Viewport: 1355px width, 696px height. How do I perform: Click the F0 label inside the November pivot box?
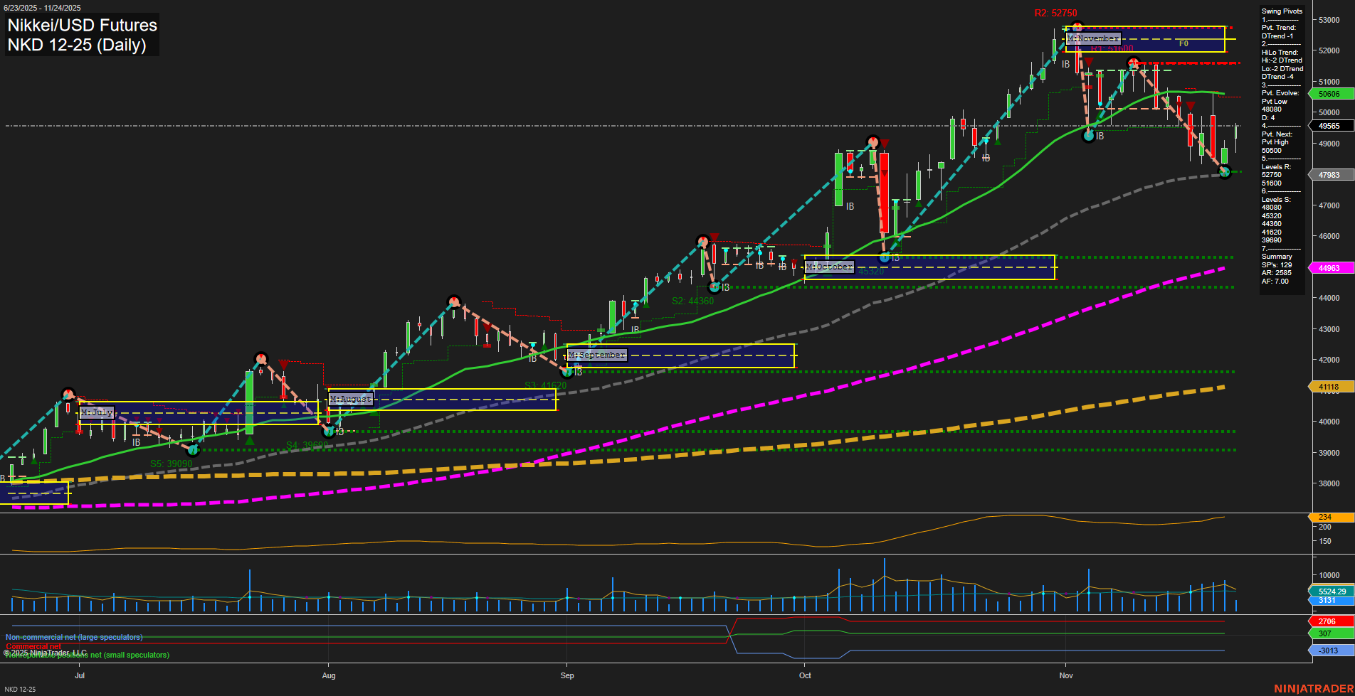pyautogui.click(x=1183, y=43)
